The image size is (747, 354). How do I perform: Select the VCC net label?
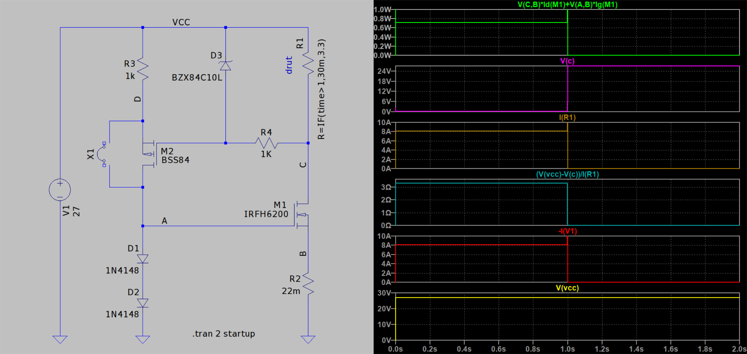[181, 22]
